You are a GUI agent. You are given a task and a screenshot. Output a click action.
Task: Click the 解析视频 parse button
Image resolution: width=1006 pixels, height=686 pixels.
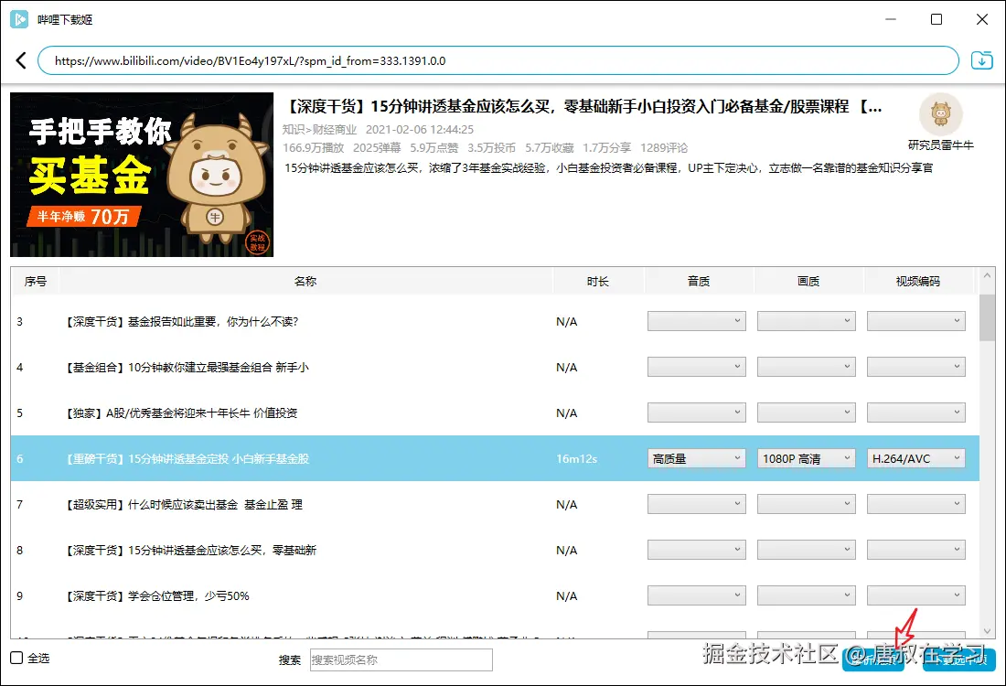point(873,659)
